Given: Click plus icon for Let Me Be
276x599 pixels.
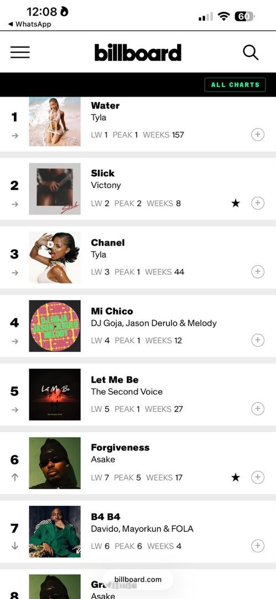Looking at the screenshot, I should coord(258,409).
